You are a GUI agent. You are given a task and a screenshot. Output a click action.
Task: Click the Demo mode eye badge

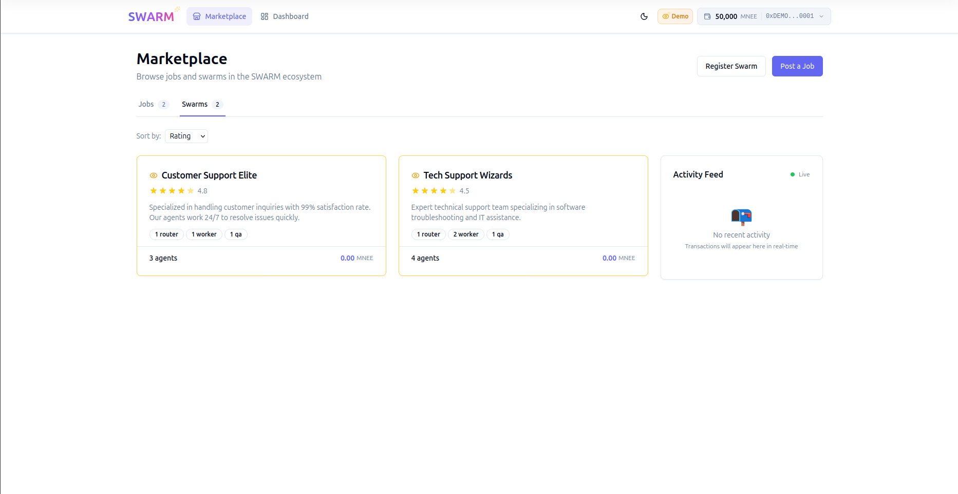(675, 16)
